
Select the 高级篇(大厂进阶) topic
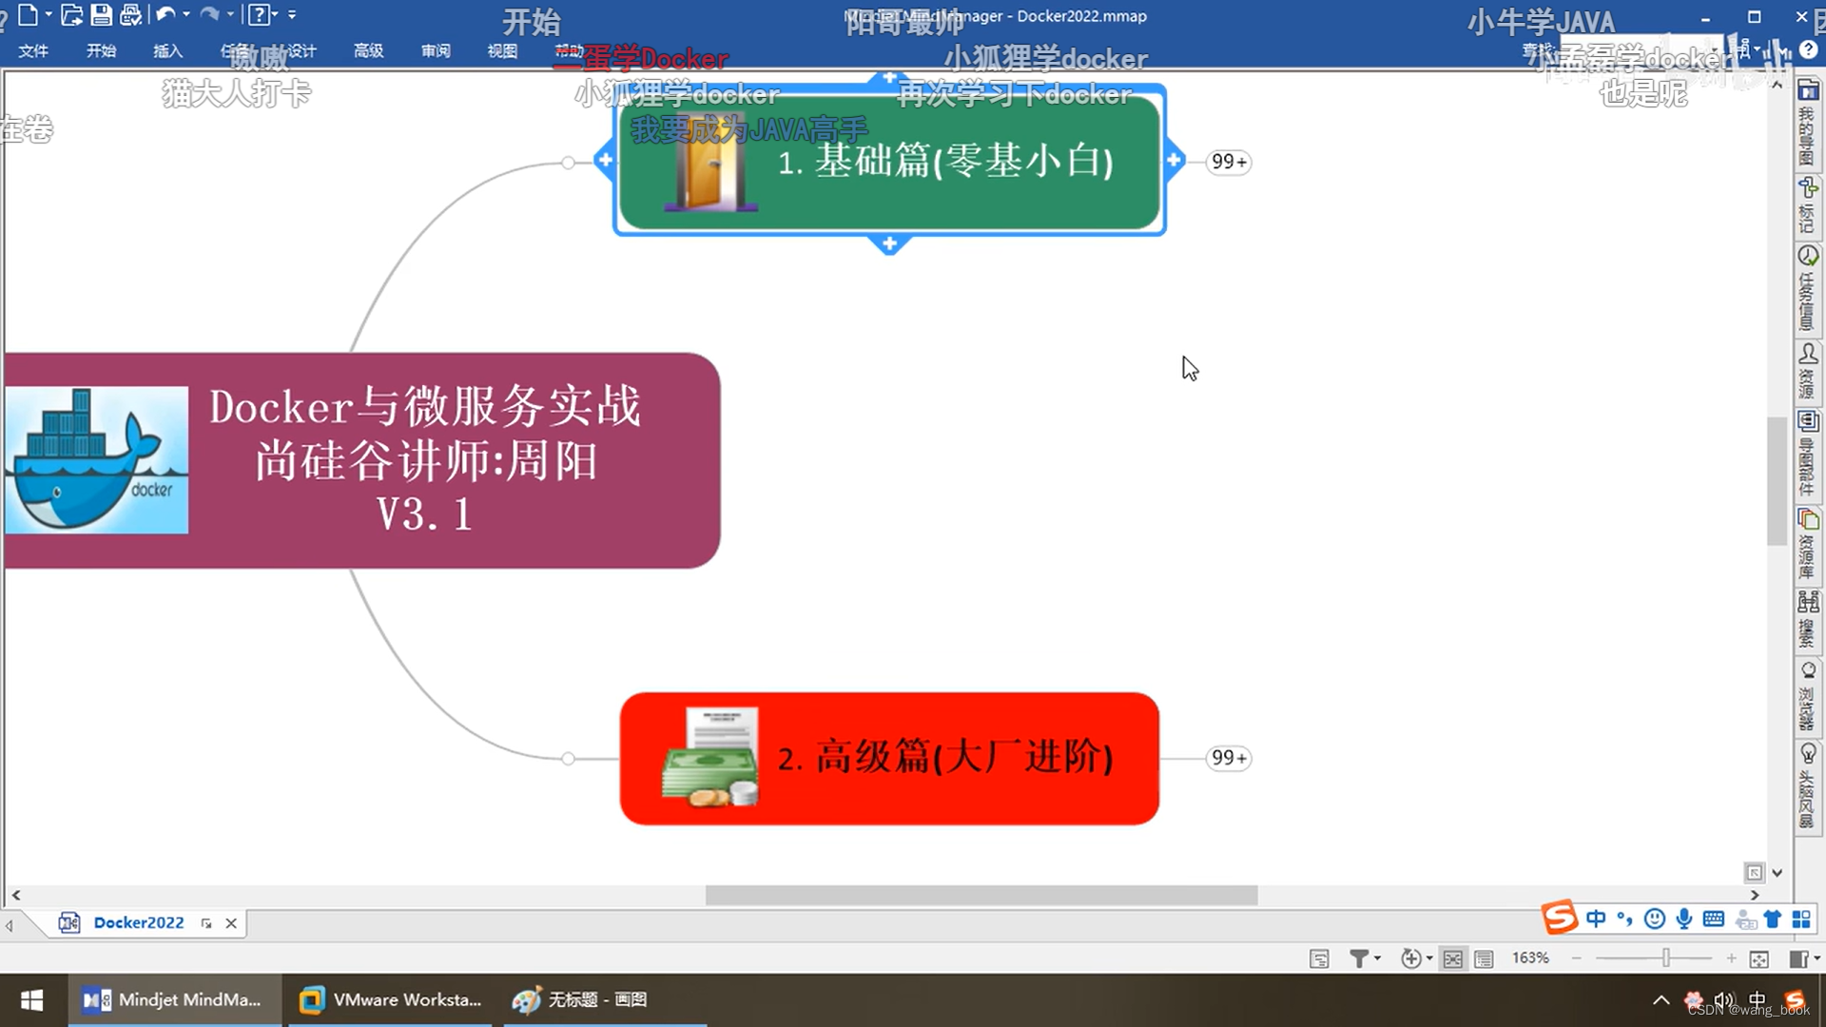889,759
